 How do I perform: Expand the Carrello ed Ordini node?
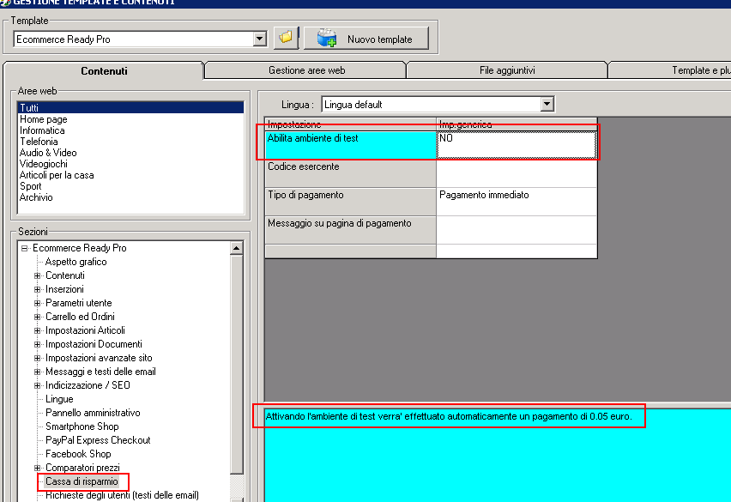click(x=37, y=317)
